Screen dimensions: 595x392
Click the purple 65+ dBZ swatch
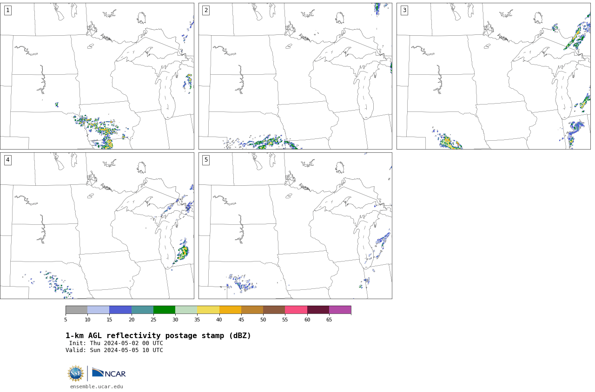pyautogui.click(x=340, y=310)
